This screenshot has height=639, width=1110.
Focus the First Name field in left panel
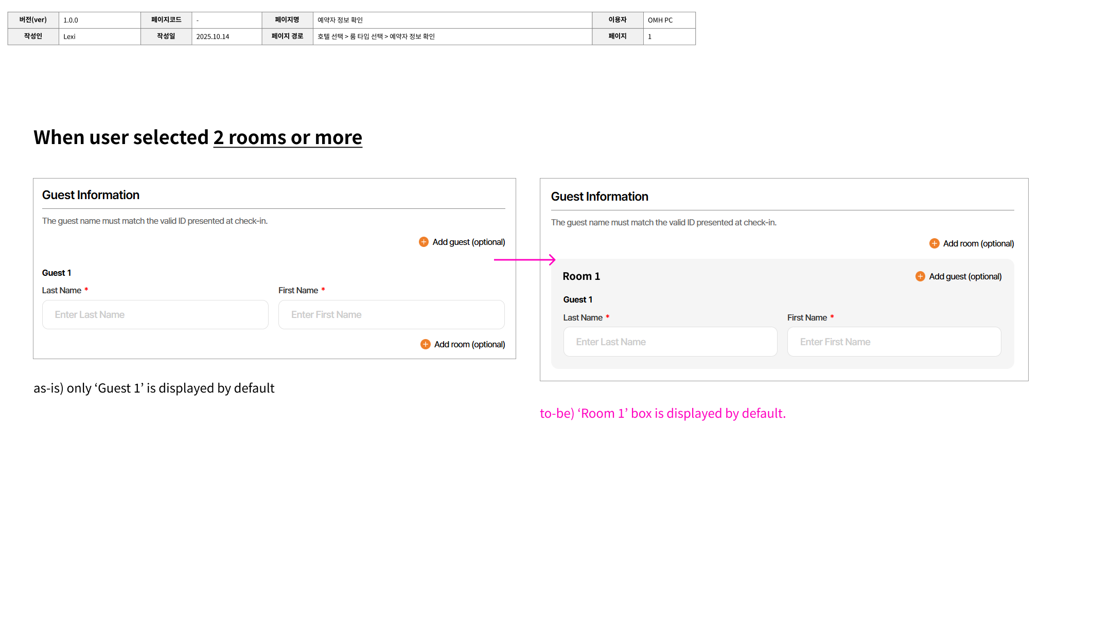[391, 314]
